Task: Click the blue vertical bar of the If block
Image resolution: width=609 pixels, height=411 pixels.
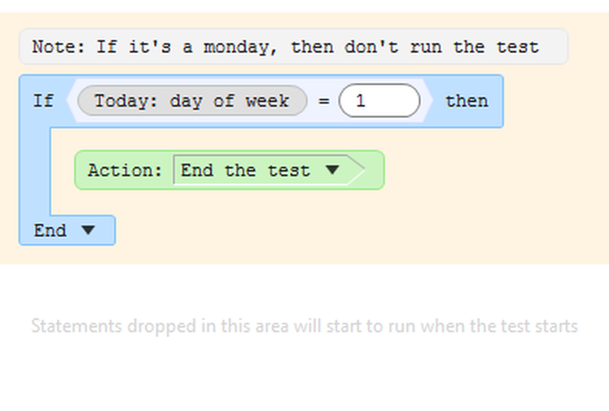Action: 35,170
